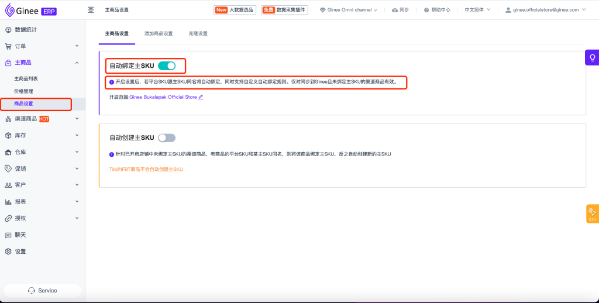Screen dimensions: 599x303
Task: Switch to the 克隆设置 tab
Action: [198, 33]
